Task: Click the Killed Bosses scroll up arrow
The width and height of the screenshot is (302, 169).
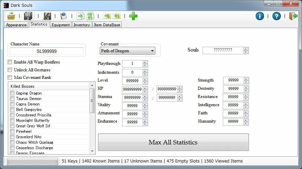Action: [x=92, y=85]
